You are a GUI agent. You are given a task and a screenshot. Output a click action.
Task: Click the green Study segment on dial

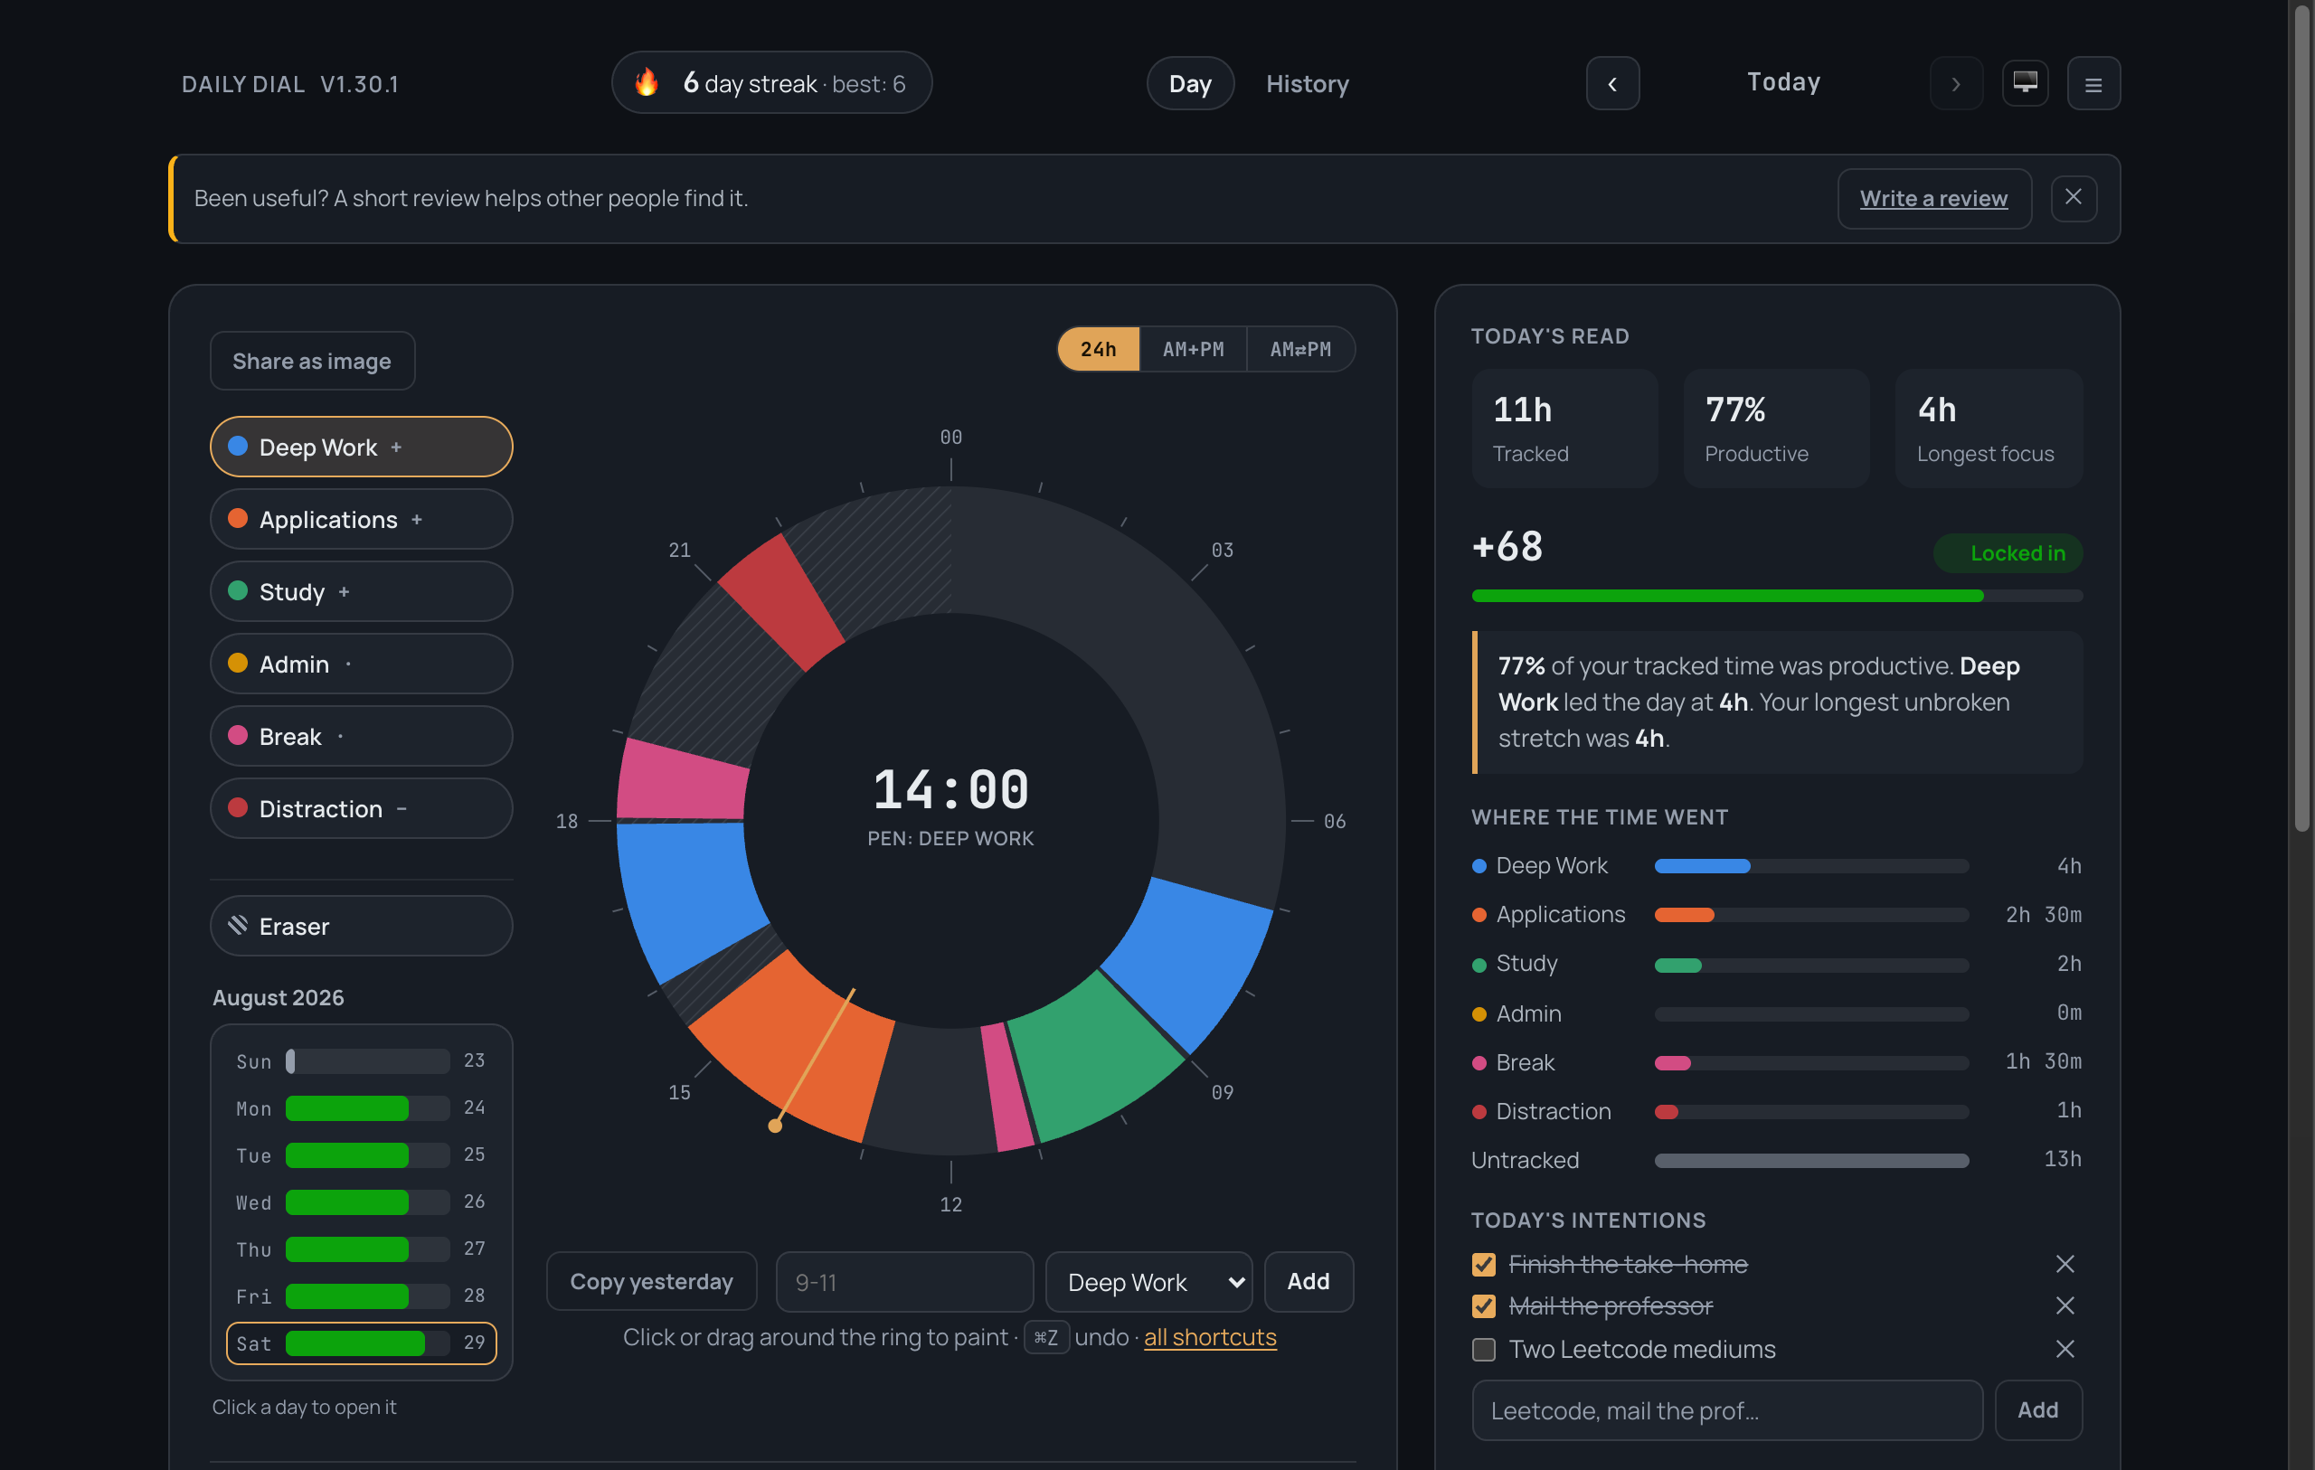pos(1094,1056)
